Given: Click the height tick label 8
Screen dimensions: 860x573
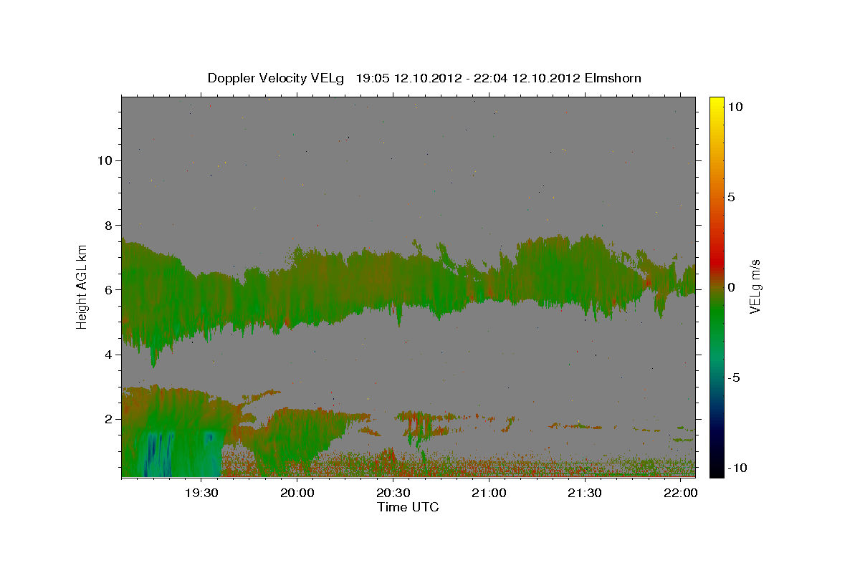Looking at the screenshot, I should coord(109,225).
